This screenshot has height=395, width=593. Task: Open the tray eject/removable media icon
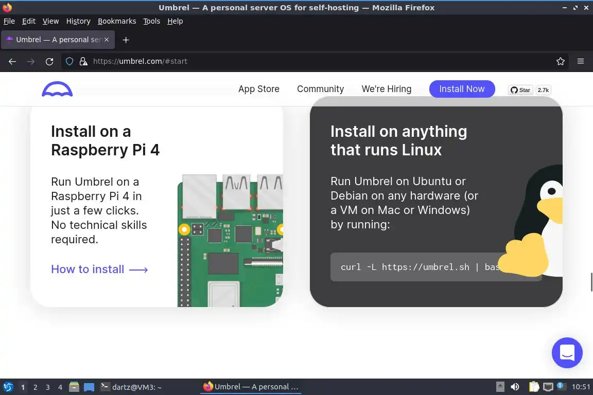(500, 387)
